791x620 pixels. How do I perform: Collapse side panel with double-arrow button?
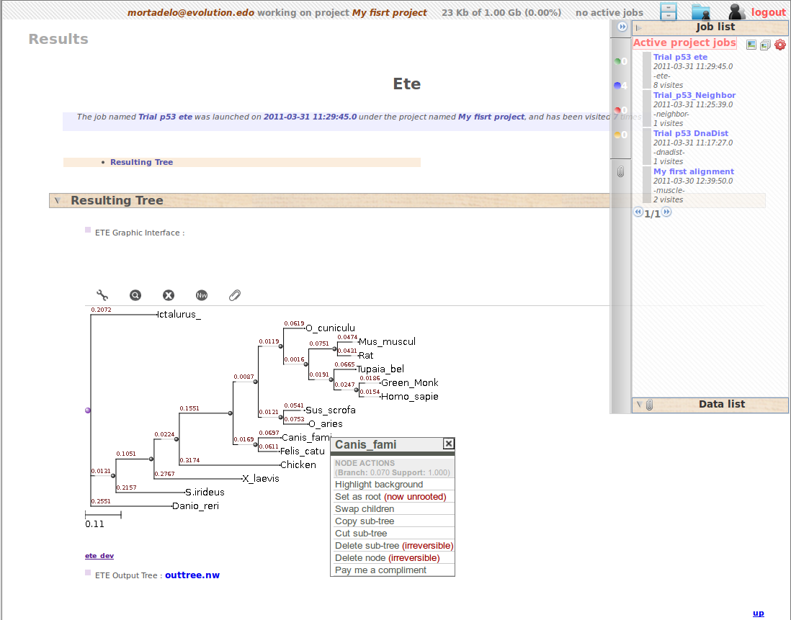point(621,27)
